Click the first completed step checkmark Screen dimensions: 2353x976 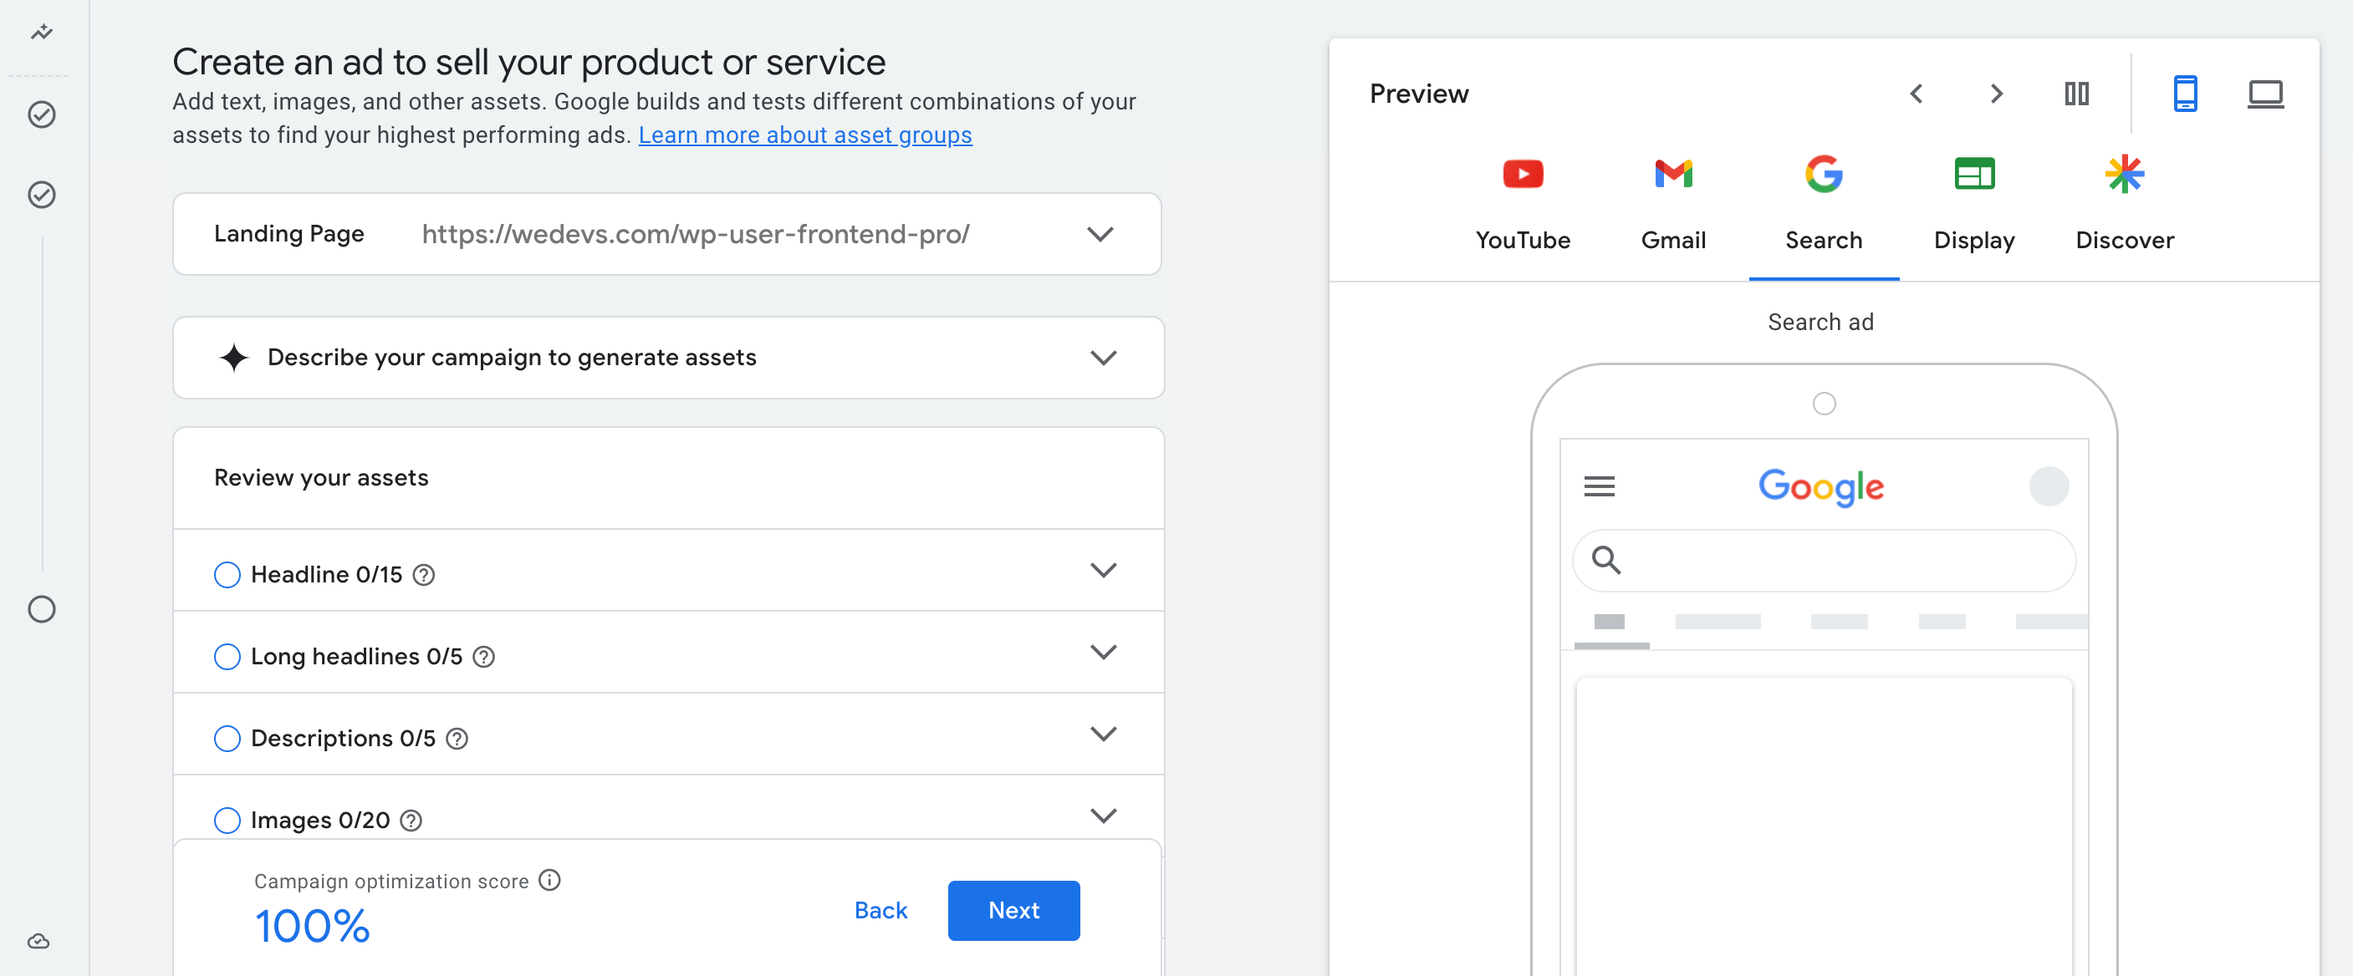[x=42, y=114]
